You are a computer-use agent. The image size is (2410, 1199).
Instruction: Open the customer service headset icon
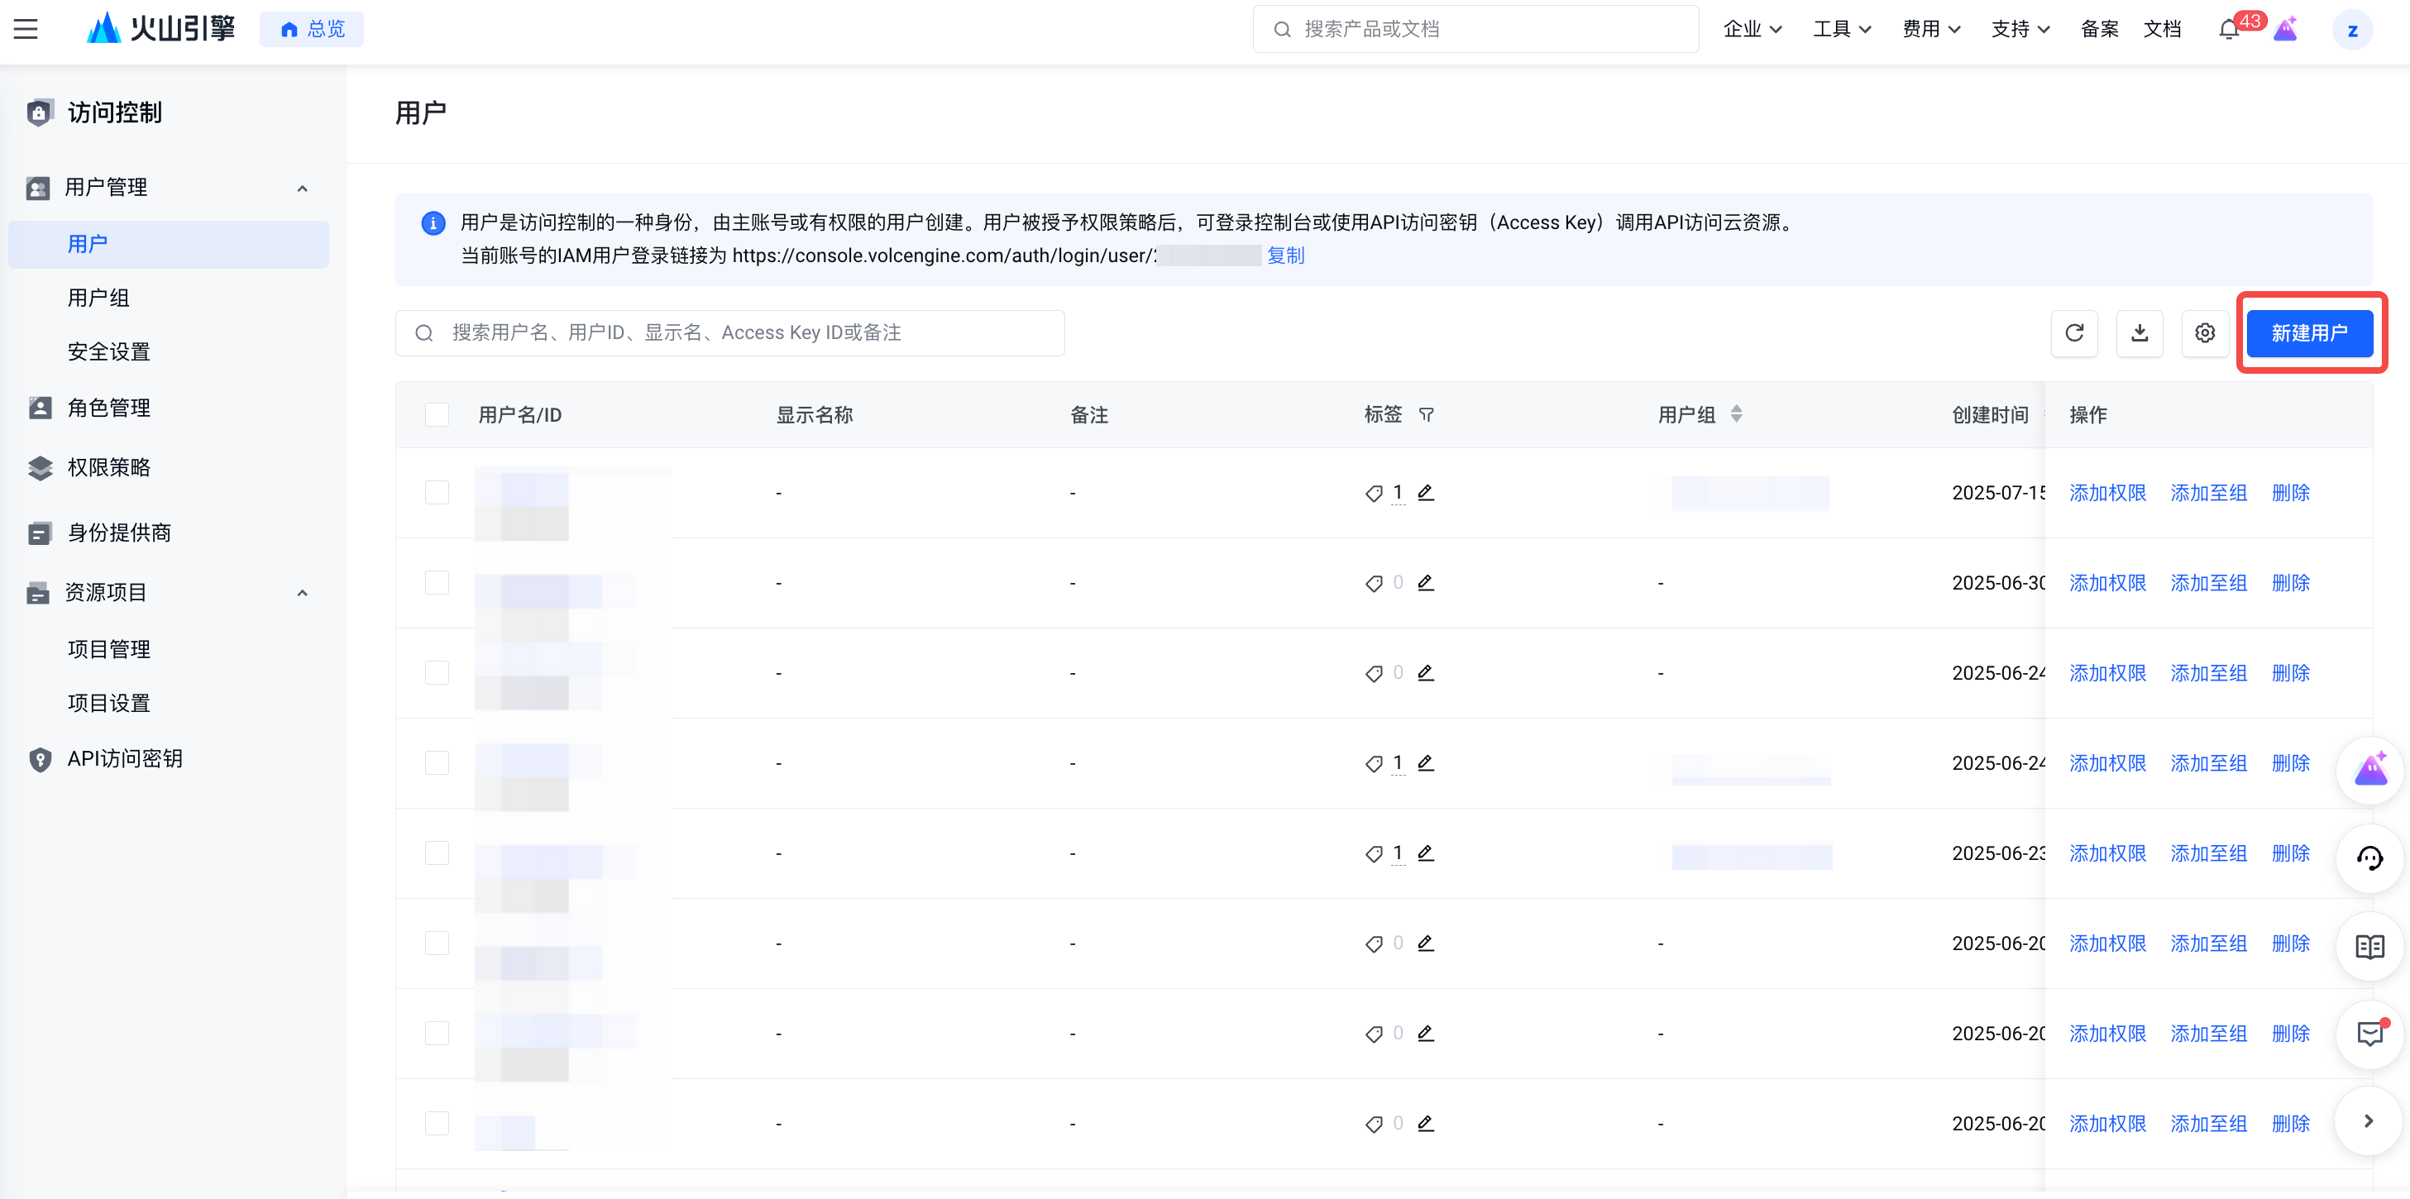click(x=2369, y=857)
